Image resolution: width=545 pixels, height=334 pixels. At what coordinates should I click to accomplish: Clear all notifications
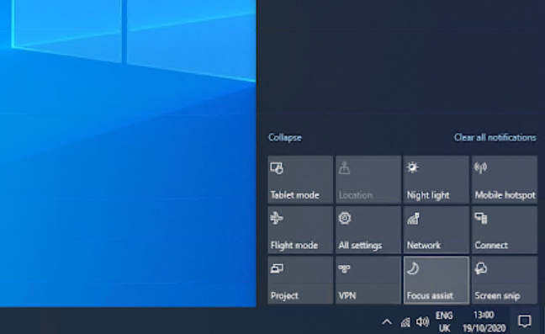tap(495, 137)
